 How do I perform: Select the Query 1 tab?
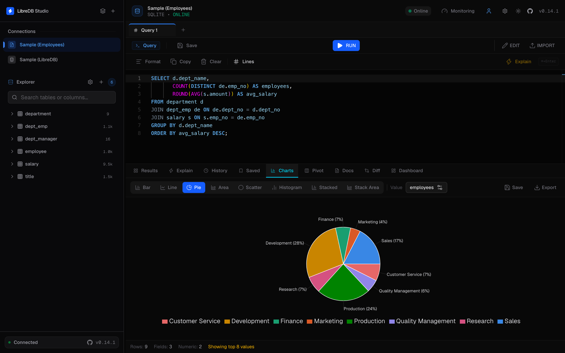pos(152,30)
